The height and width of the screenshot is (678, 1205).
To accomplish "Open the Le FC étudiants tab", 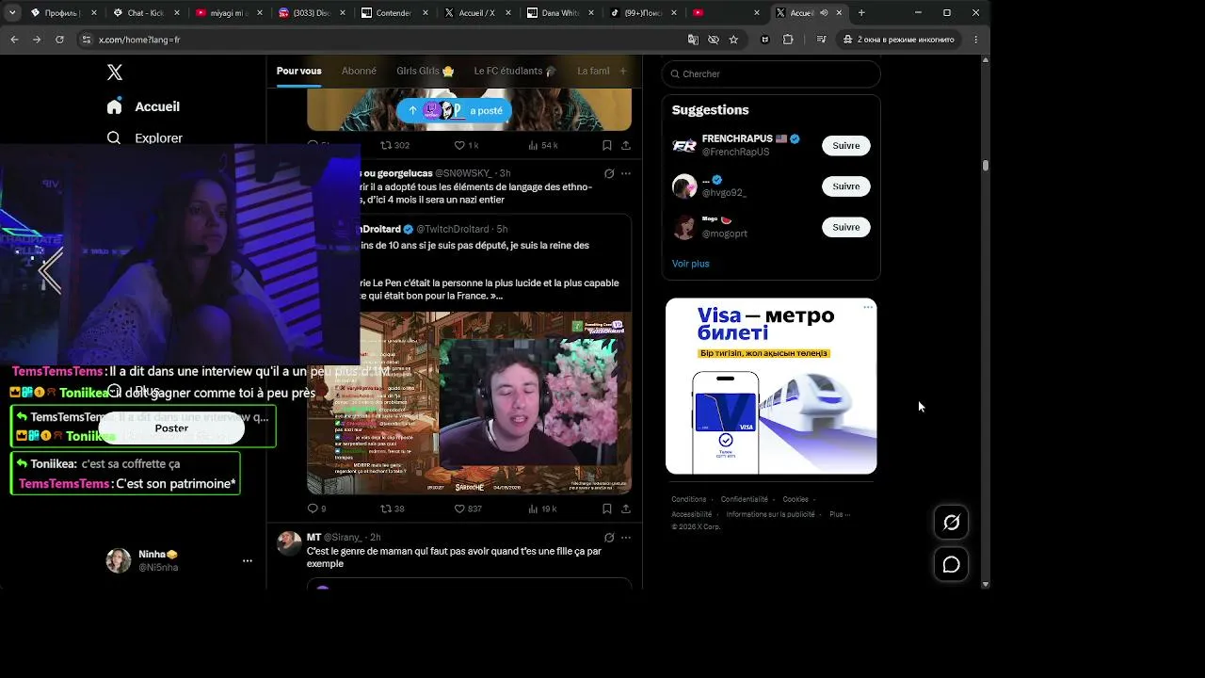I will [515, 71].
